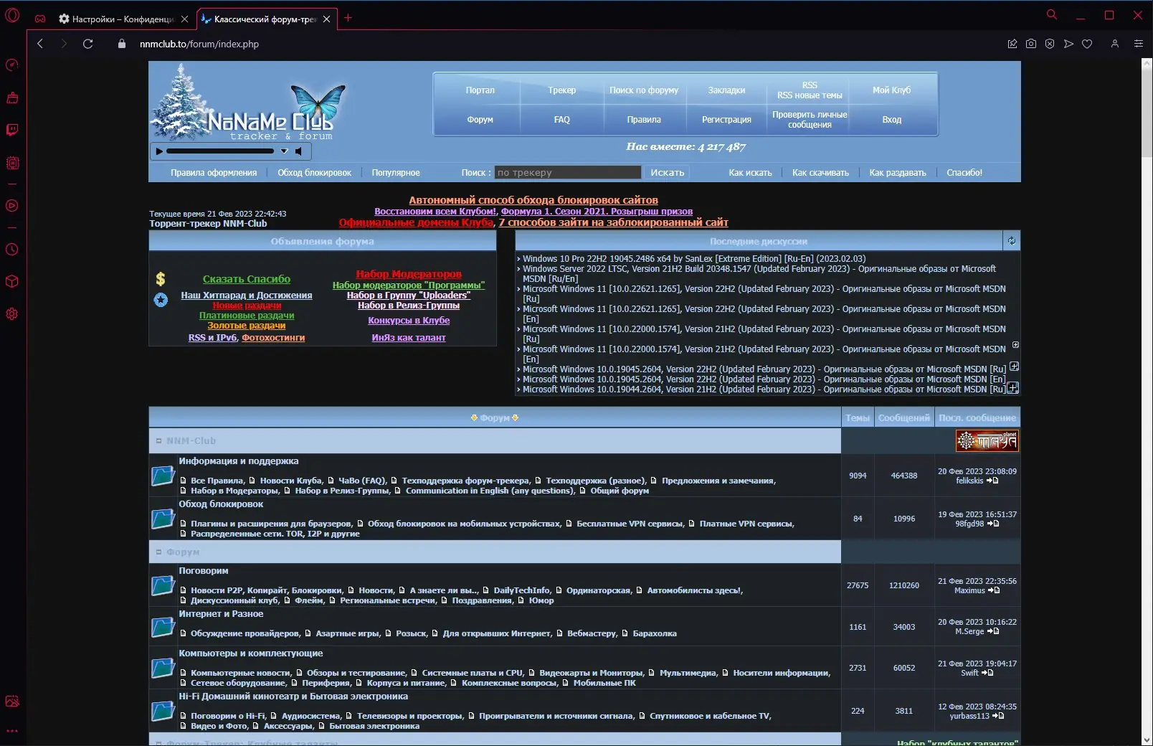Click the middle plus box in discussions panel
The width and height of the screenshot is (1153, 746).
(x=1014, y=367)
